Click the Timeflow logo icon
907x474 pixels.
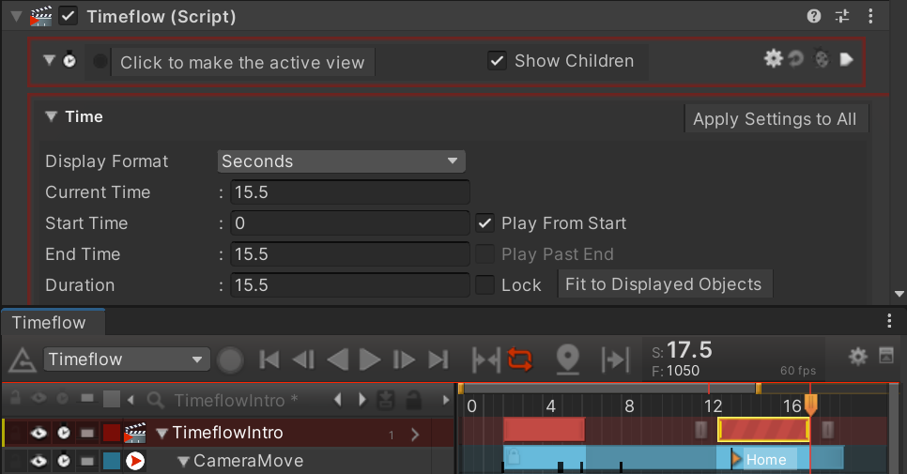(x=21, y=359)
